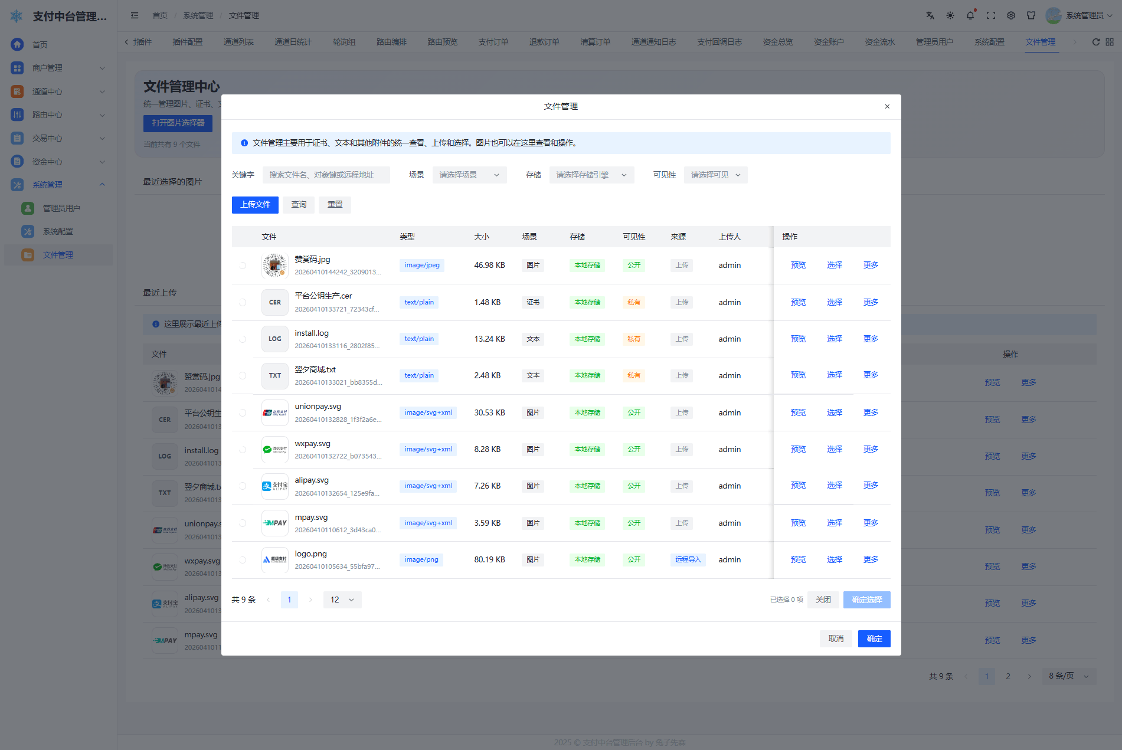
Task: Click the sidebar collapse menu icon
Action: point(135,16)
